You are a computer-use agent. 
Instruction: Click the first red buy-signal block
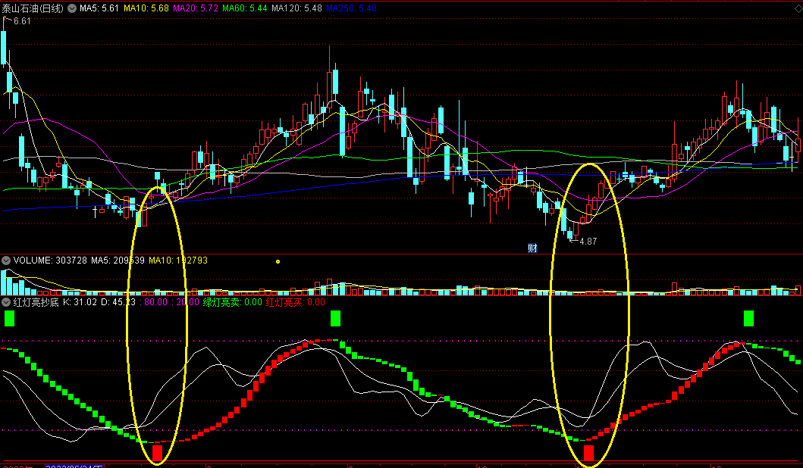coord(157,453)
